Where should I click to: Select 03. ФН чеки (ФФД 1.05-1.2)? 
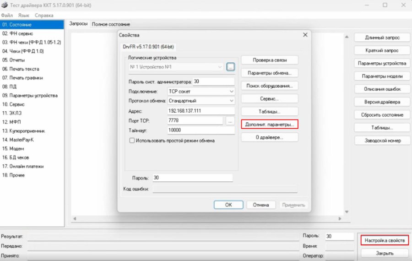click(32, 42)
